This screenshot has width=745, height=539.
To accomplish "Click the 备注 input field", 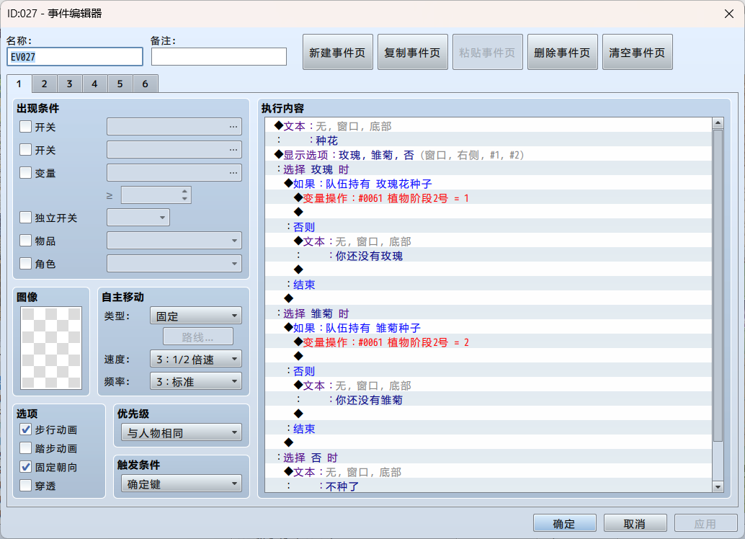I will click(x=219, y=56).
